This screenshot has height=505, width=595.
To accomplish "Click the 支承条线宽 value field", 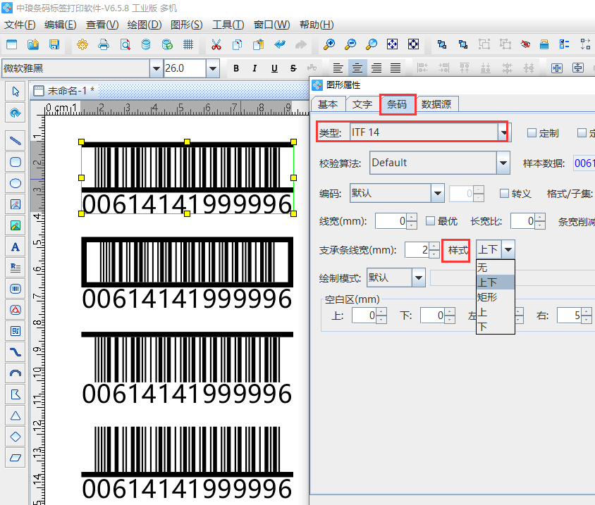I will click(x=417, y=250).
